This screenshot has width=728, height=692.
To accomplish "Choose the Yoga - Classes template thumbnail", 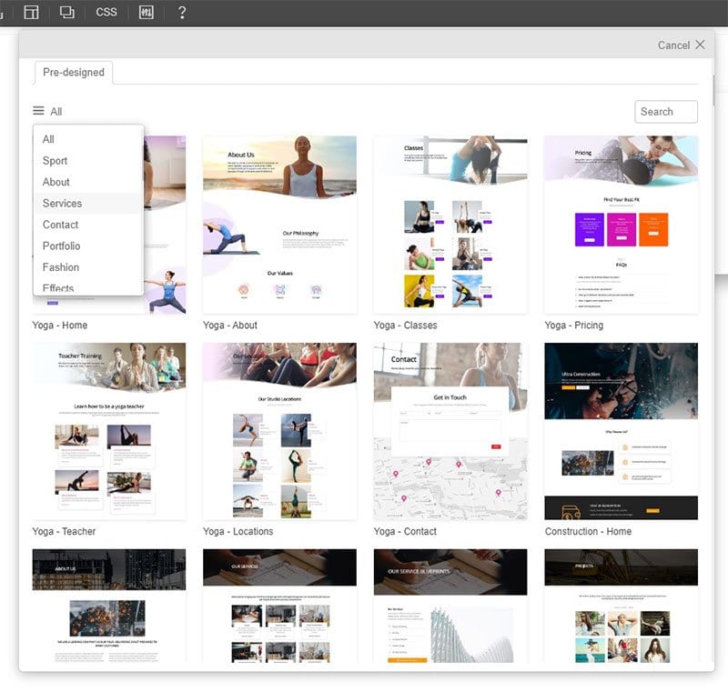I will [450, 225].
